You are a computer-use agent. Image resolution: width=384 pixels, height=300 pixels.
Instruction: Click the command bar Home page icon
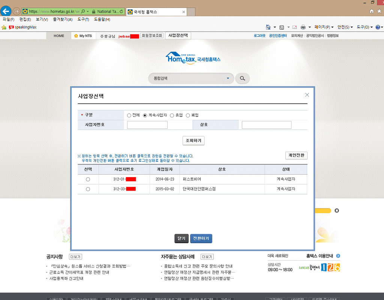268,27
